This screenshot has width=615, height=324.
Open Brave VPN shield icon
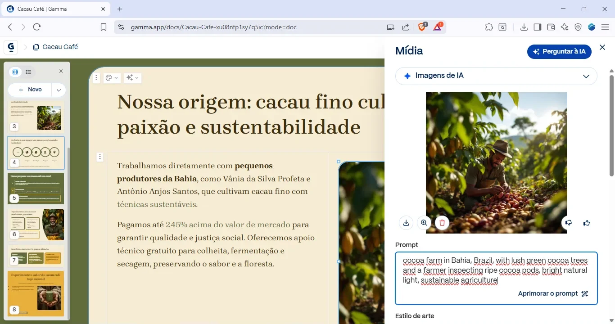click(x=578, y=27)
